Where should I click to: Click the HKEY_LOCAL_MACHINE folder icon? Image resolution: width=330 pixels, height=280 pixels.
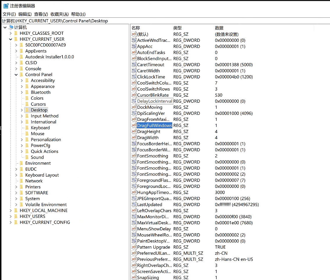coord(16,211)
